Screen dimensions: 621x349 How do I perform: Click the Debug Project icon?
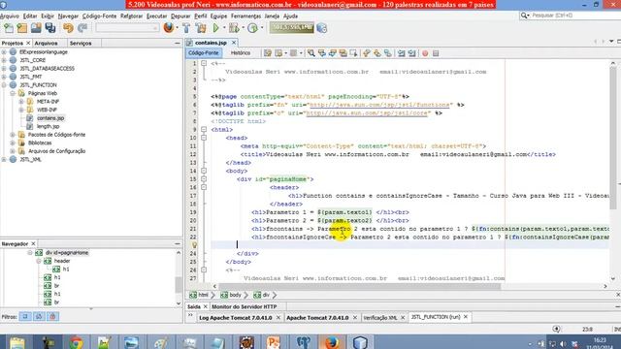coord(234,28)
